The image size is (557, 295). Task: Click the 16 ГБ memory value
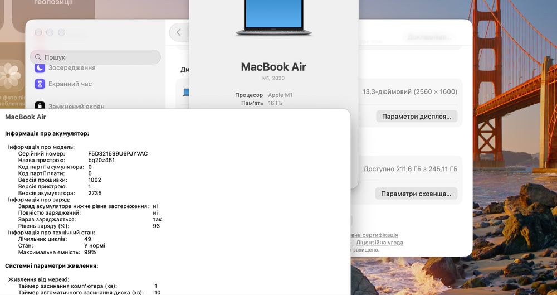(275, 103)
